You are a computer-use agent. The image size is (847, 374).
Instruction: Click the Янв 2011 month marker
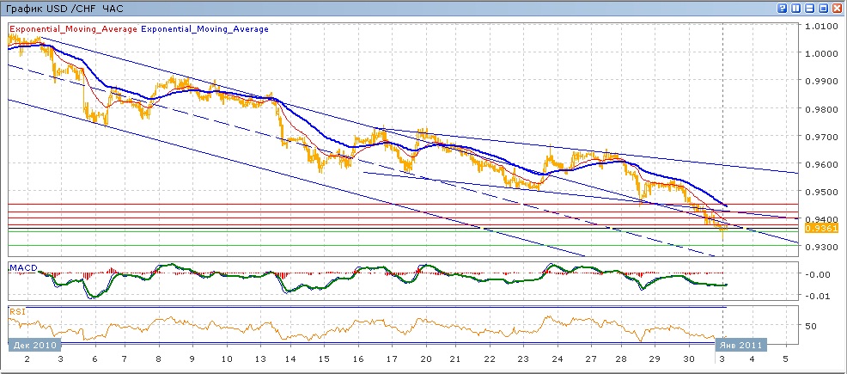coord(738,345)
